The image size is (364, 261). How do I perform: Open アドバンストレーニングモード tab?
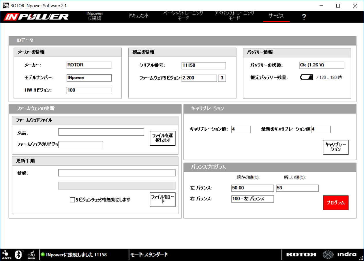coord(234,16)
